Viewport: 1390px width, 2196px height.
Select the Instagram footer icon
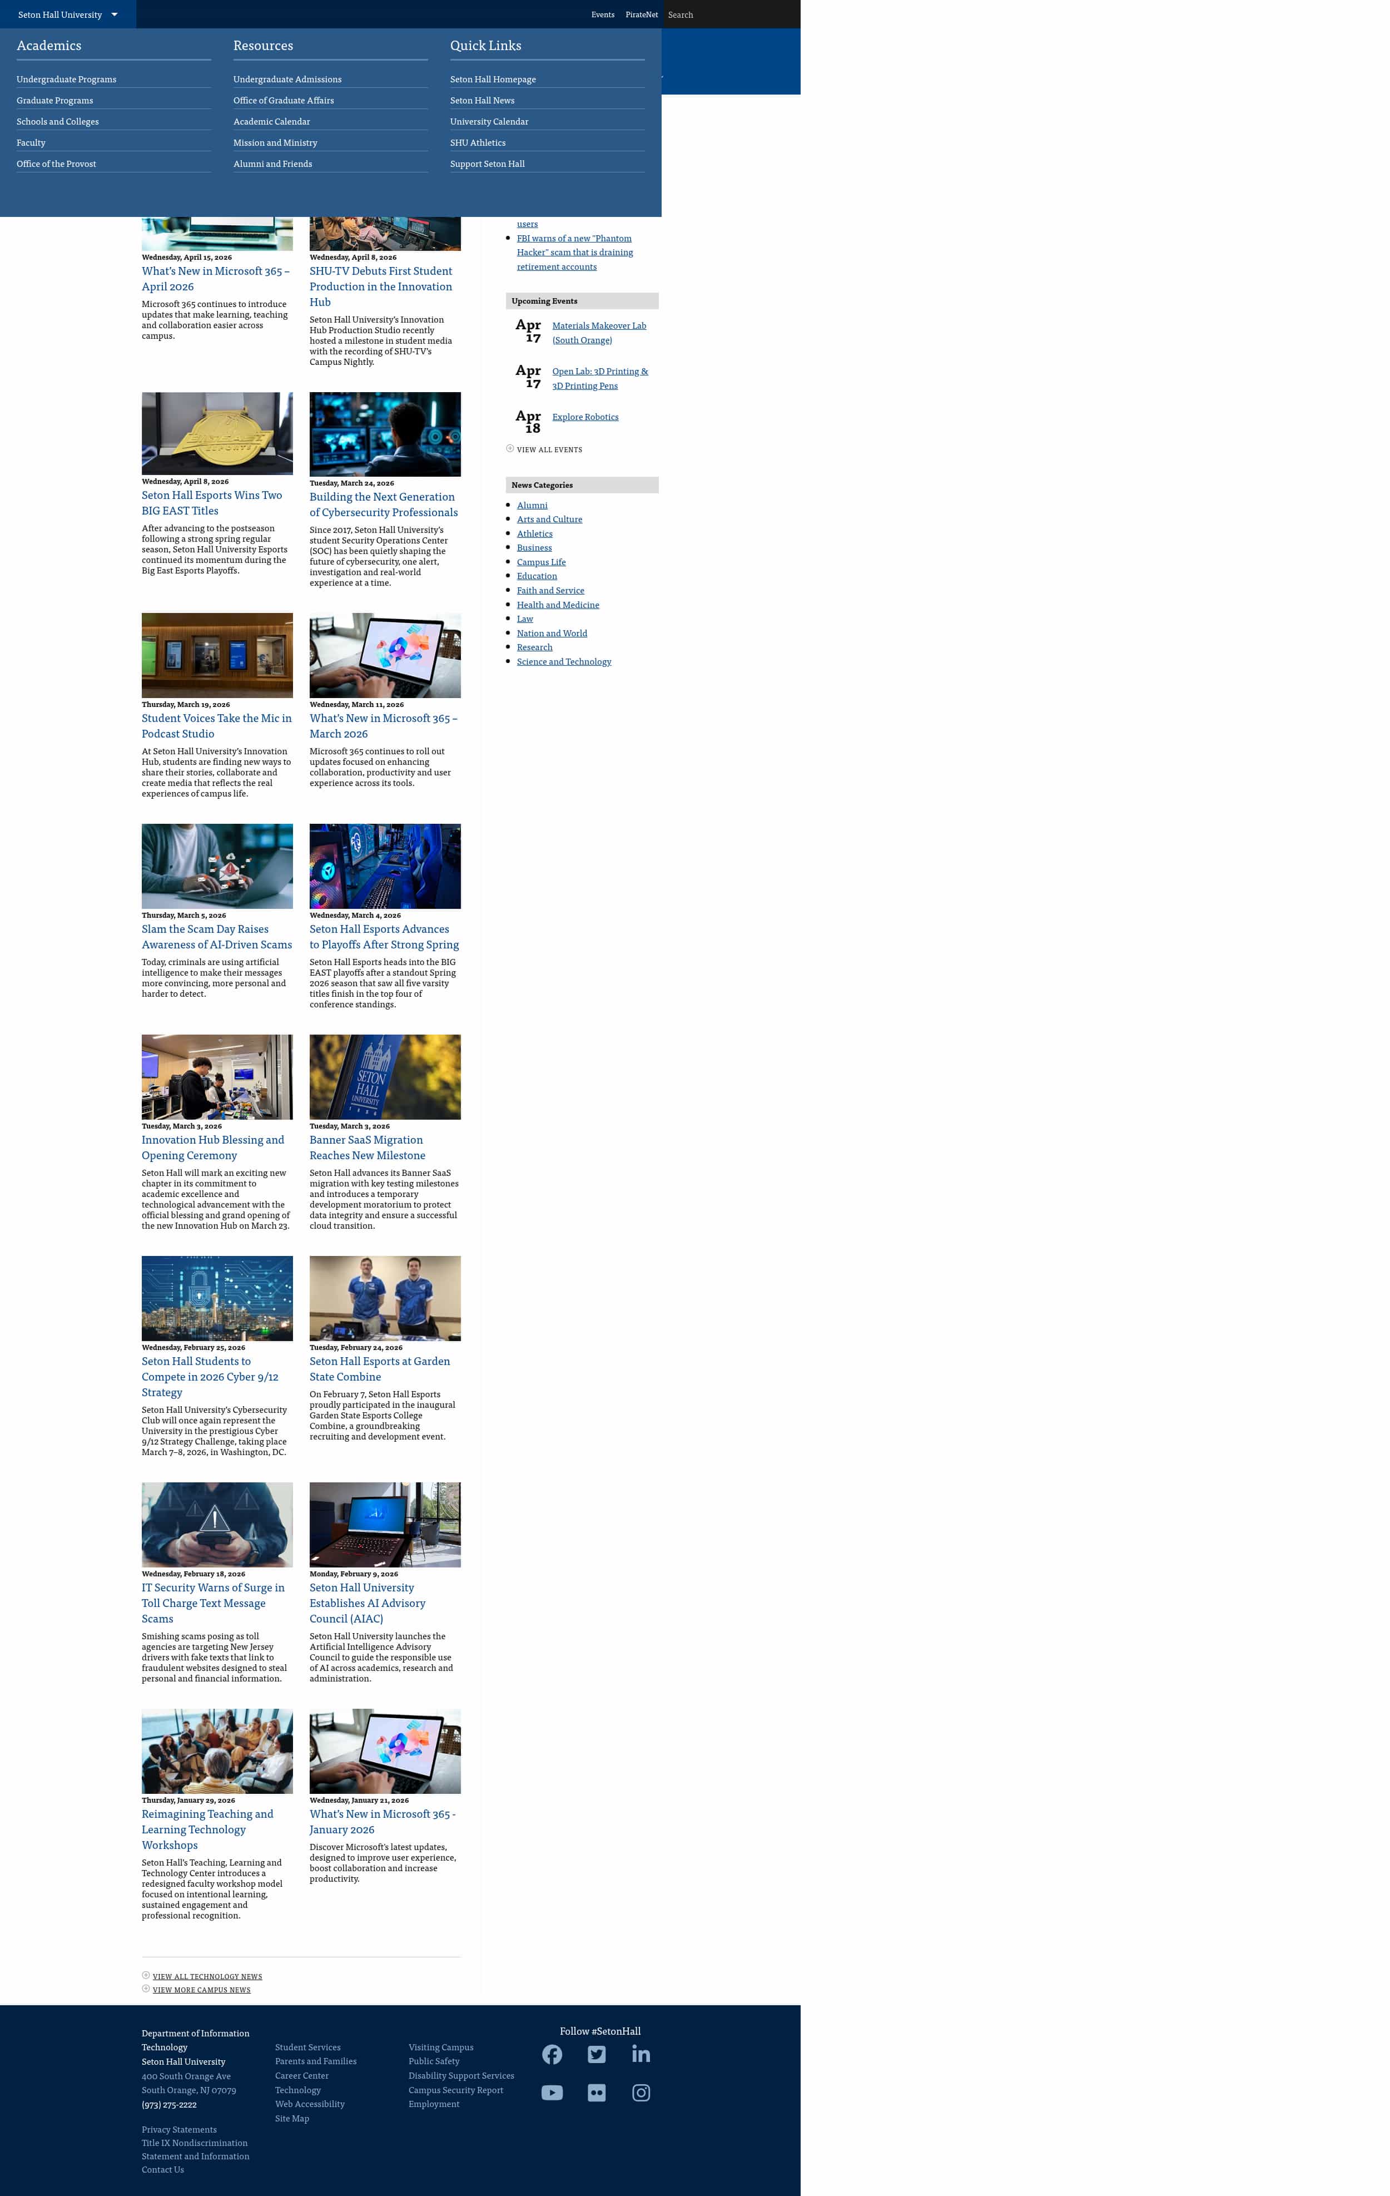click(x=641, y=2093)
